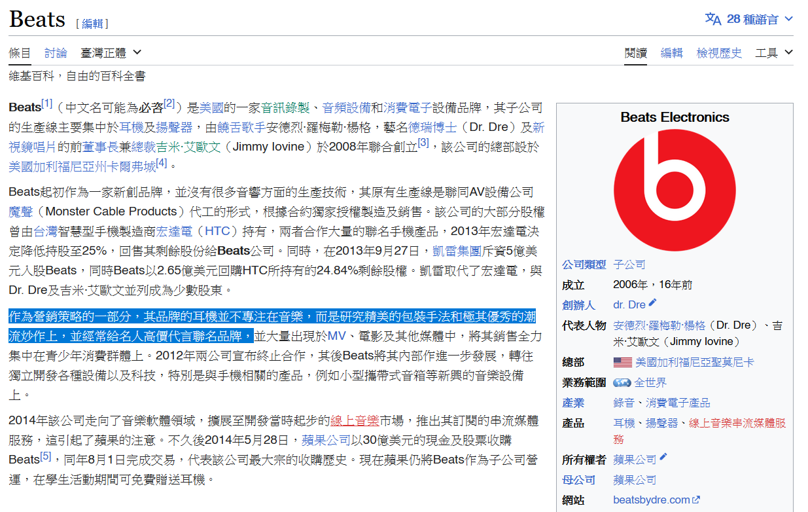Click the pencil icon beside 所有權者 蘋果公司
The image size is (808, 512).
point(663,458)
